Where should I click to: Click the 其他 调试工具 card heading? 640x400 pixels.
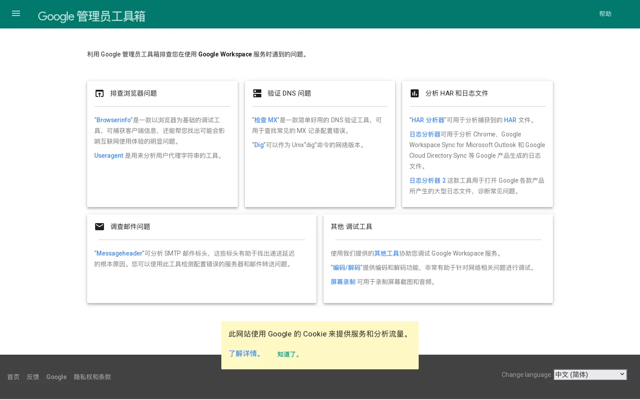352,227
